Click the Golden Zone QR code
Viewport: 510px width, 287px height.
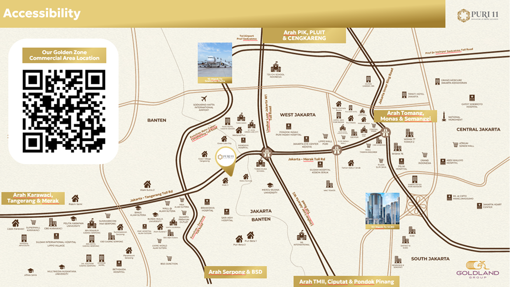pyautogui.click(x=64, y=111)
